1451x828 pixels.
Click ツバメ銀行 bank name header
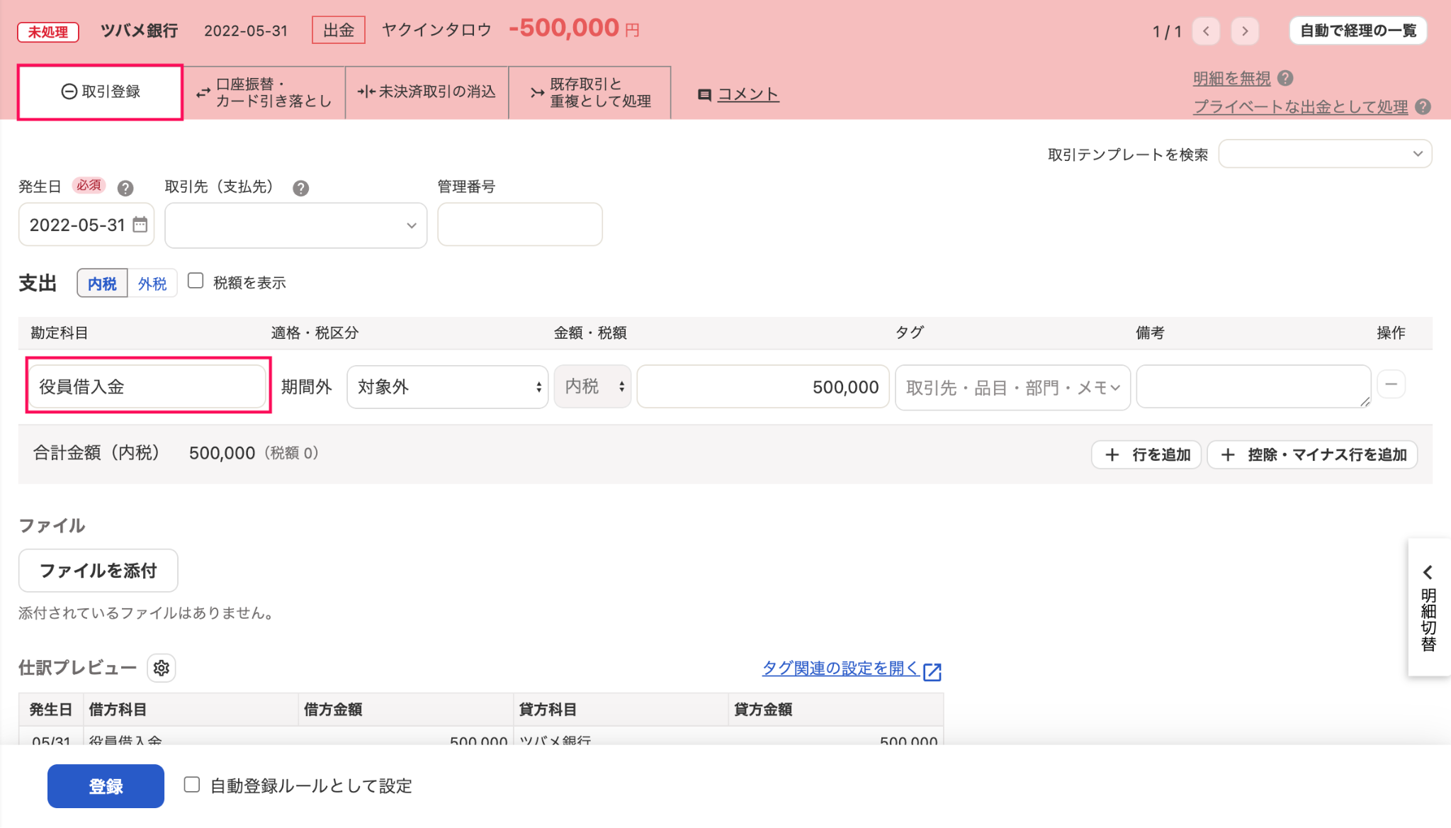(139, 30)
